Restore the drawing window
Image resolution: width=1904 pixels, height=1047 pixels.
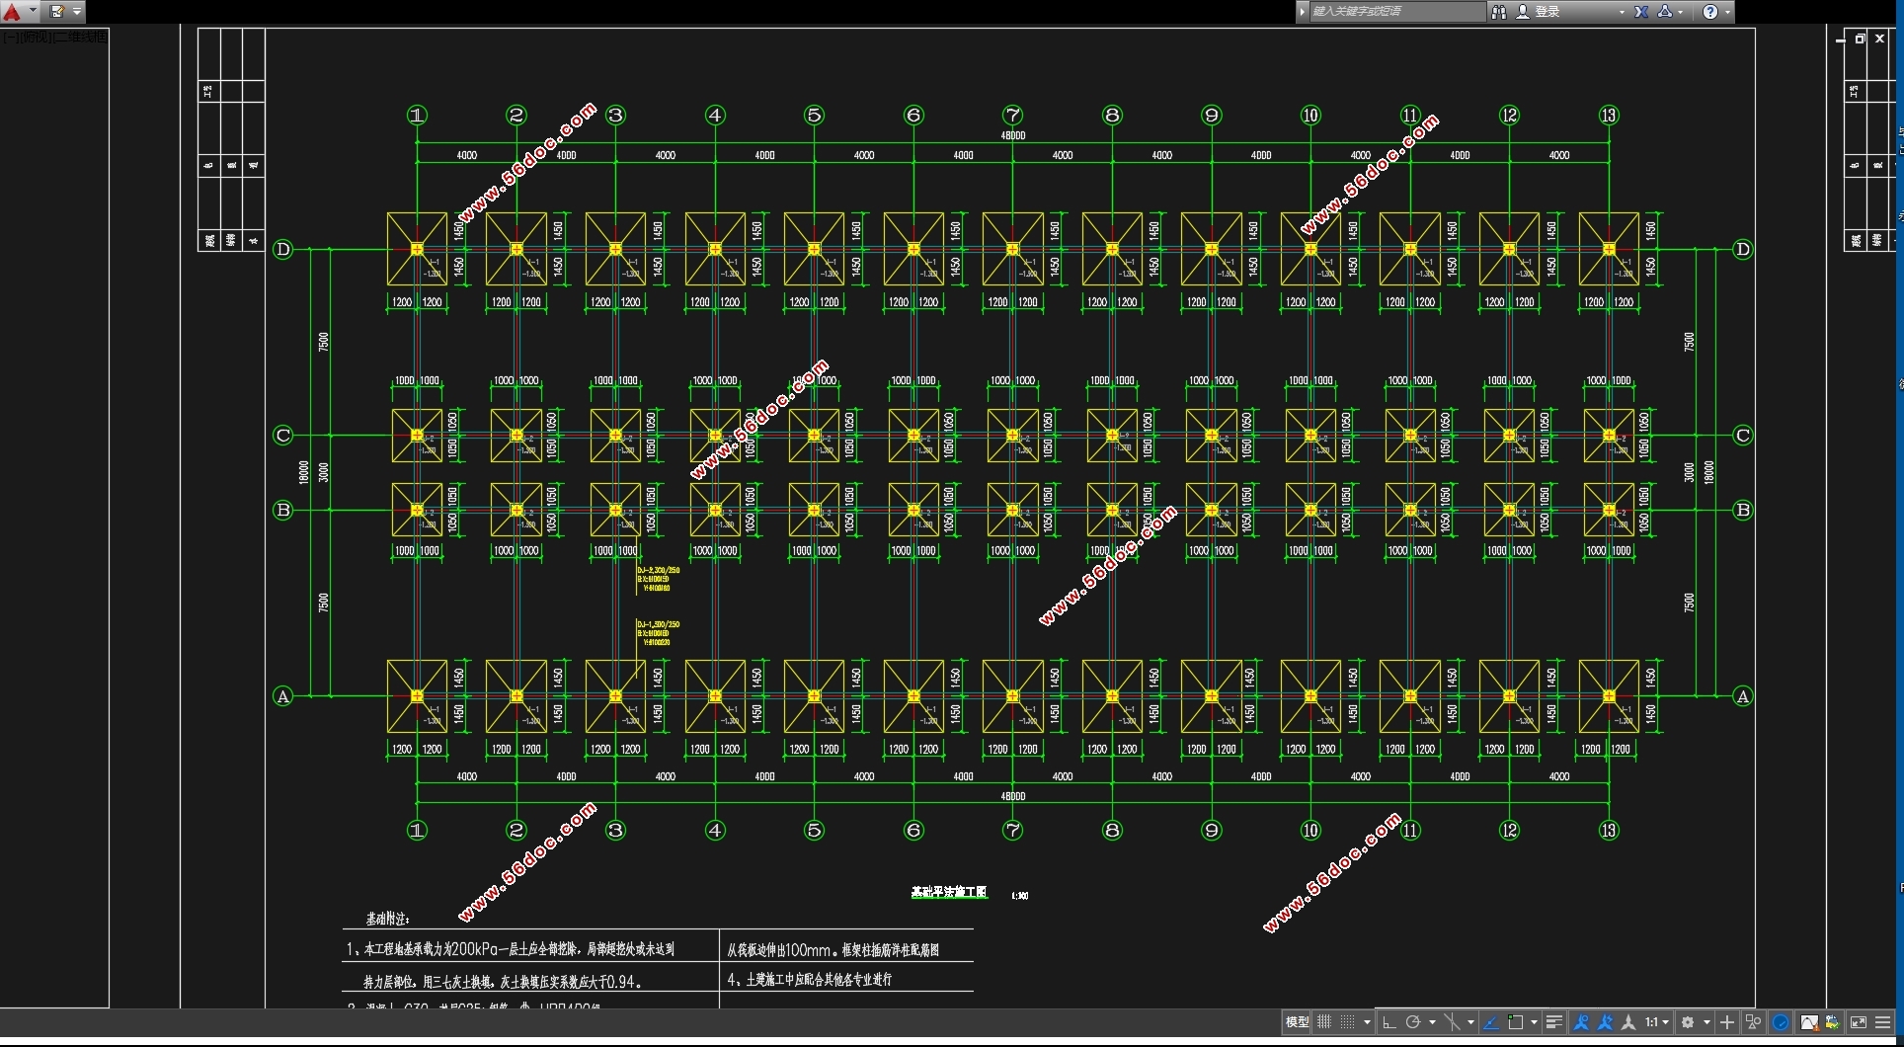pyautogui.click(x=1860, y=39)
